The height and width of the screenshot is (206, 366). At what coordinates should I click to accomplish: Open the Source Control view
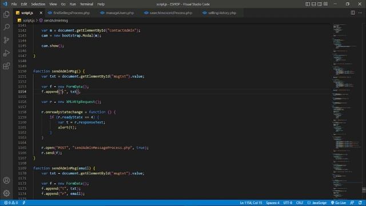pos(6,40)
